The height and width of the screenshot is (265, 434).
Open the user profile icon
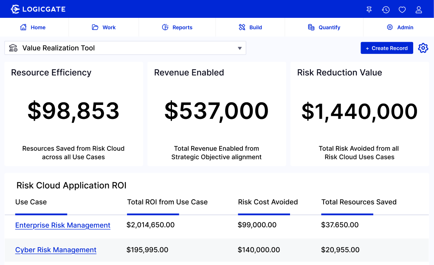(419, 9)
